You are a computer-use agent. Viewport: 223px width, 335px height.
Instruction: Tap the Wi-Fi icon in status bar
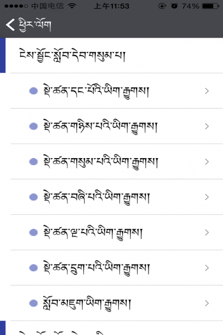click(72, 6)
